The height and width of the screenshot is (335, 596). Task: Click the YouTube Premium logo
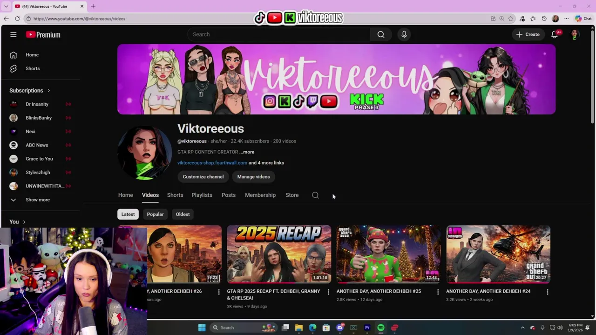click(x=43, y=34)
